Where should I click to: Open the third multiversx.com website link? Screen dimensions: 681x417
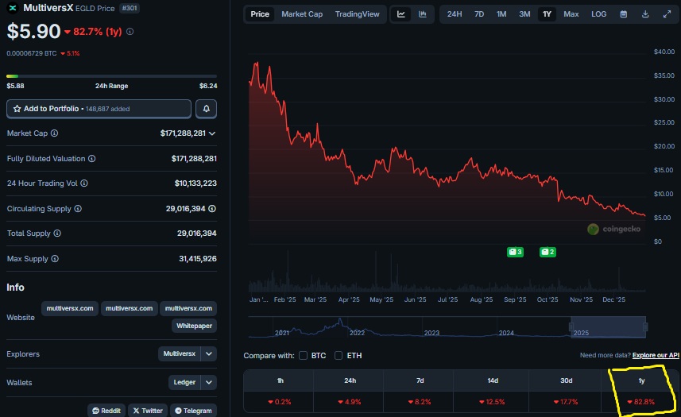click(x=188, y=308)
